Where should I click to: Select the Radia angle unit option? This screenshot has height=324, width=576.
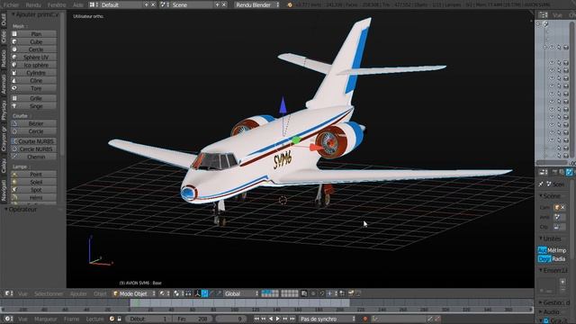559,259
